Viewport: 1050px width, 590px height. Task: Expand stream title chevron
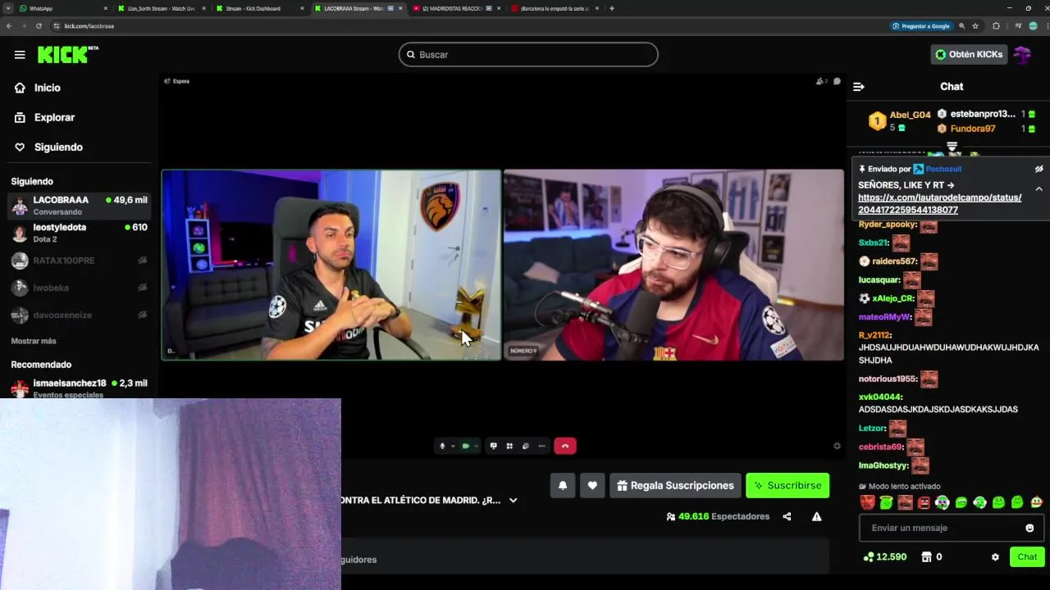point(514,500)
